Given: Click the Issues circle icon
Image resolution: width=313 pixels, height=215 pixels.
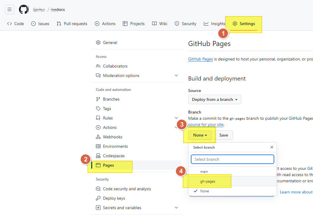Looking at the screenshot, I should 33,24.
